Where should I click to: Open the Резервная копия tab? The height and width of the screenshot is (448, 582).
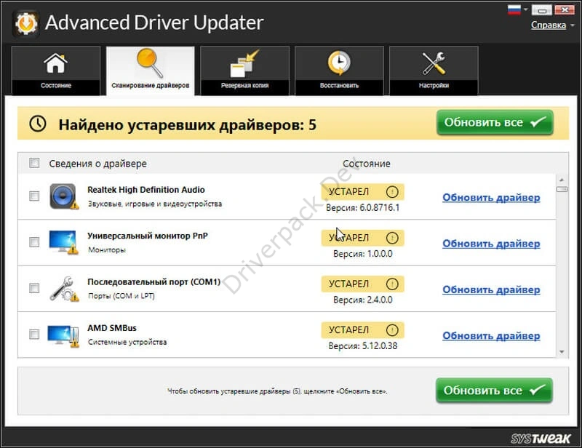(244, 71)
